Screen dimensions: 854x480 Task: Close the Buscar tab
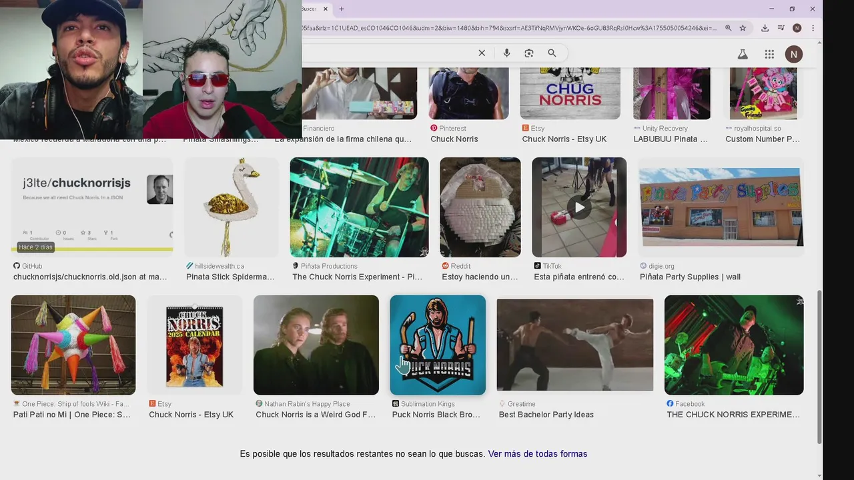coord(326,9)
